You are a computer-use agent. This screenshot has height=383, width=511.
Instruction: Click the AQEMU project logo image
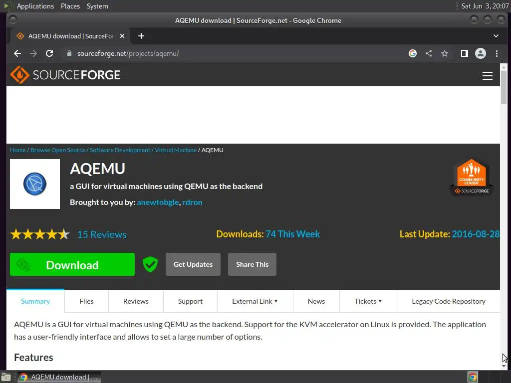(x=35, y=184)
